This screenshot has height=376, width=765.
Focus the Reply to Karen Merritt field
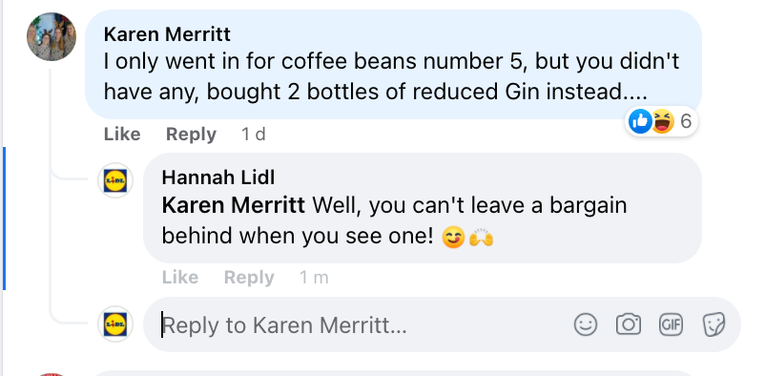tap(361, 324)
